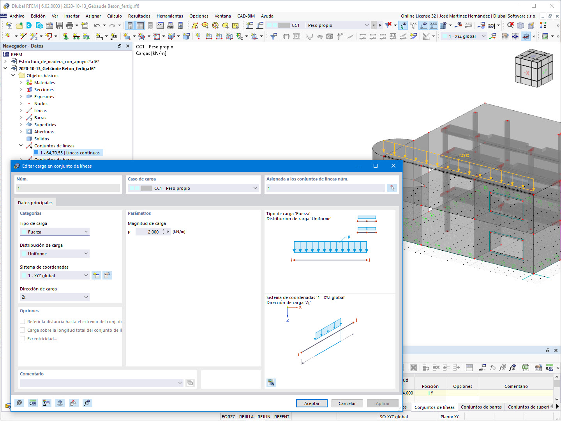Toggle show loads eye icon in toolbar

pyautogui.click(x=423, y=25)
